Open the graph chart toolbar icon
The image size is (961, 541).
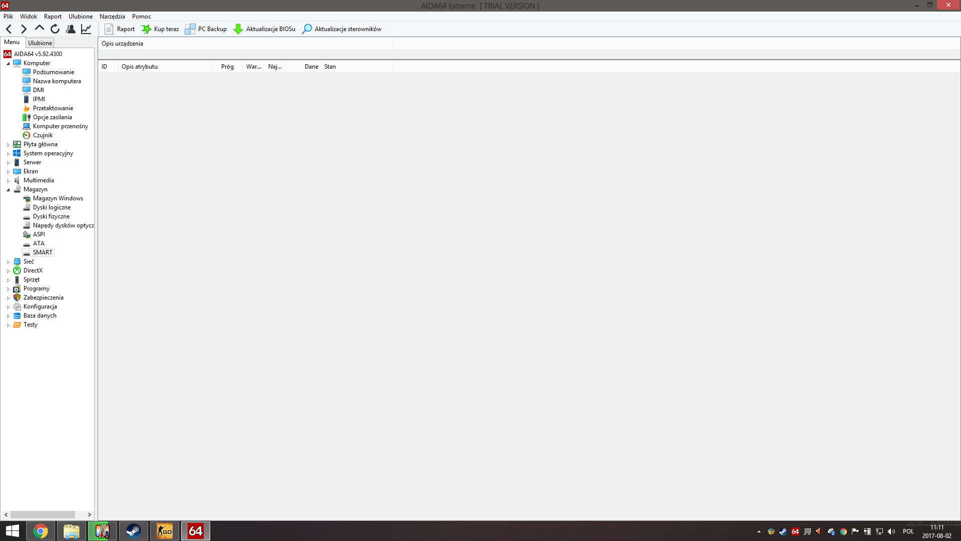click(86, 29)
